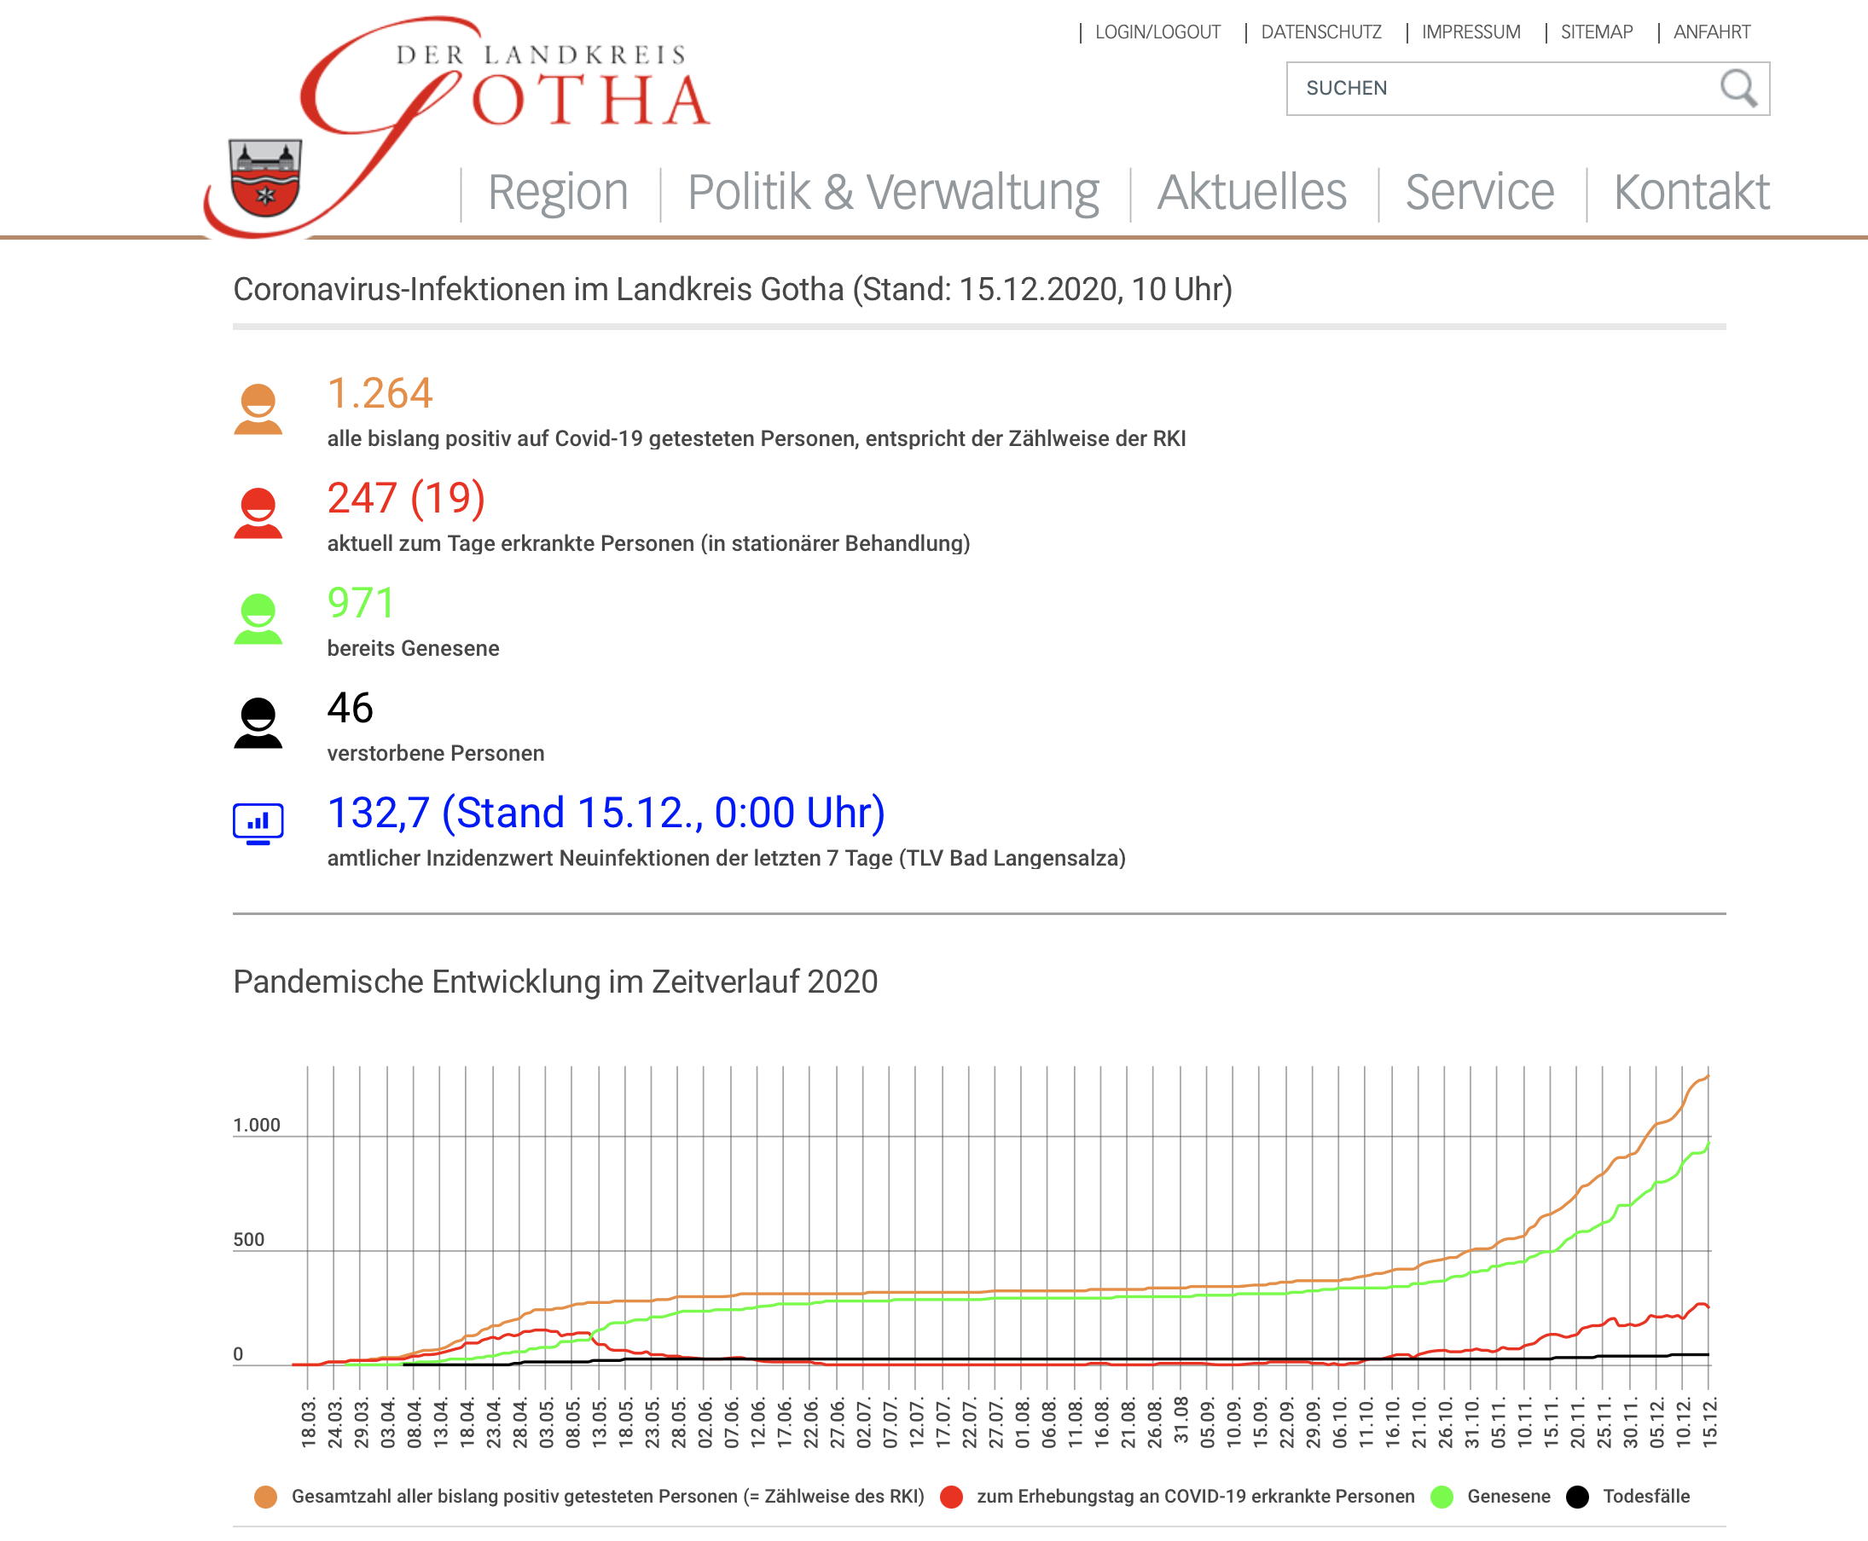Open the Kontakt menu
This screenshot has width=1868, height=1541.
point(1691,192)
